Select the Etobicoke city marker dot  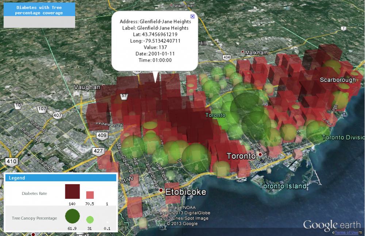coord(161,190)
